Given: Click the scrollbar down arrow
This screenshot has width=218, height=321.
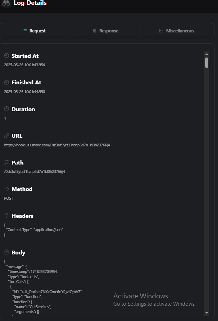Looking at the screenshot, I should pos(207,313).
